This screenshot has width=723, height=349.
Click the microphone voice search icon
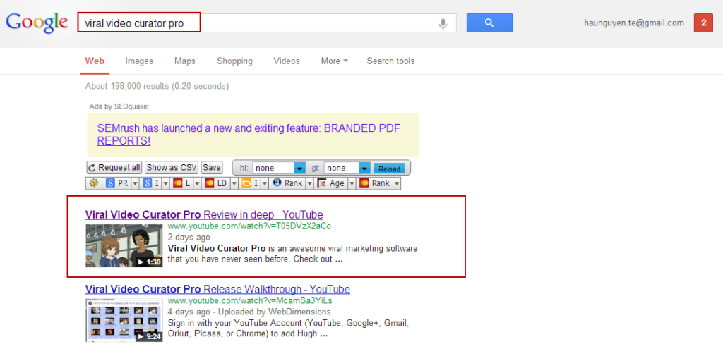click(443, 23)
